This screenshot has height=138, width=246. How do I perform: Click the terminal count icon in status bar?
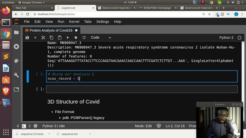click(x=24, y=126)
